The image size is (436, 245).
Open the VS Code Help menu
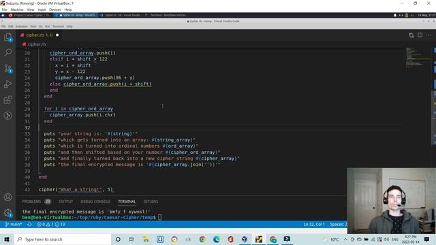tap(69, 27)
